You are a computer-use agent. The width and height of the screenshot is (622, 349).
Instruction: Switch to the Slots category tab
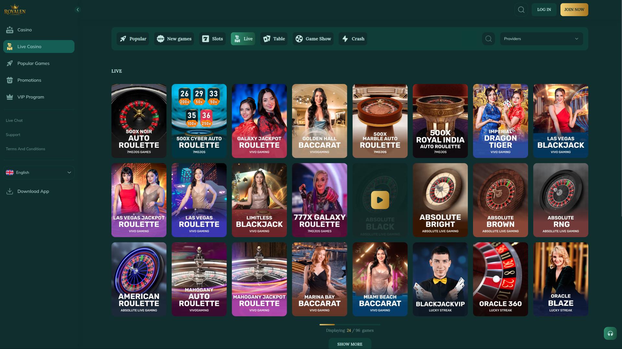coord(212,39)
